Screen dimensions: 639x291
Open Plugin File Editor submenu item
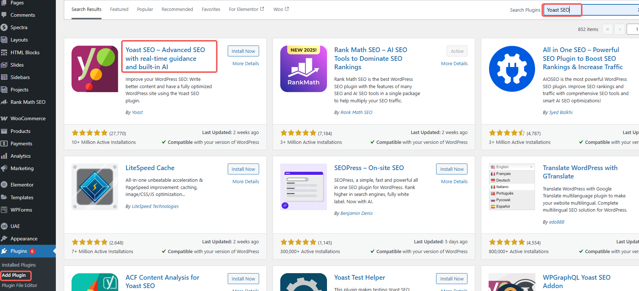19,285
